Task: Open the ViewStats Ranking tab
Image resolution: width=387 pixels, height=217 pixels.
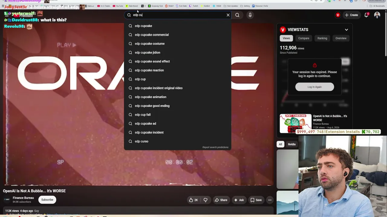Action: [322, 38]
